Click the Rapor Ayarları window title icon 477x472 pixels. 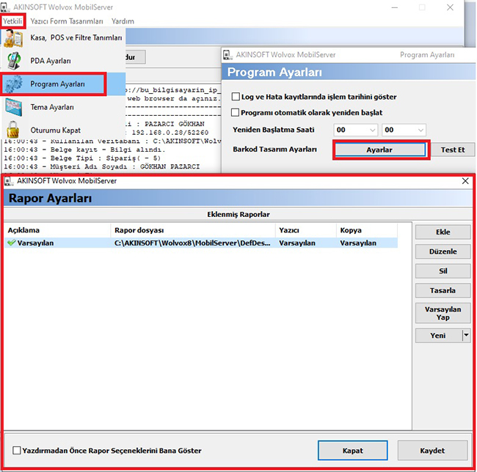coord(9,181)
